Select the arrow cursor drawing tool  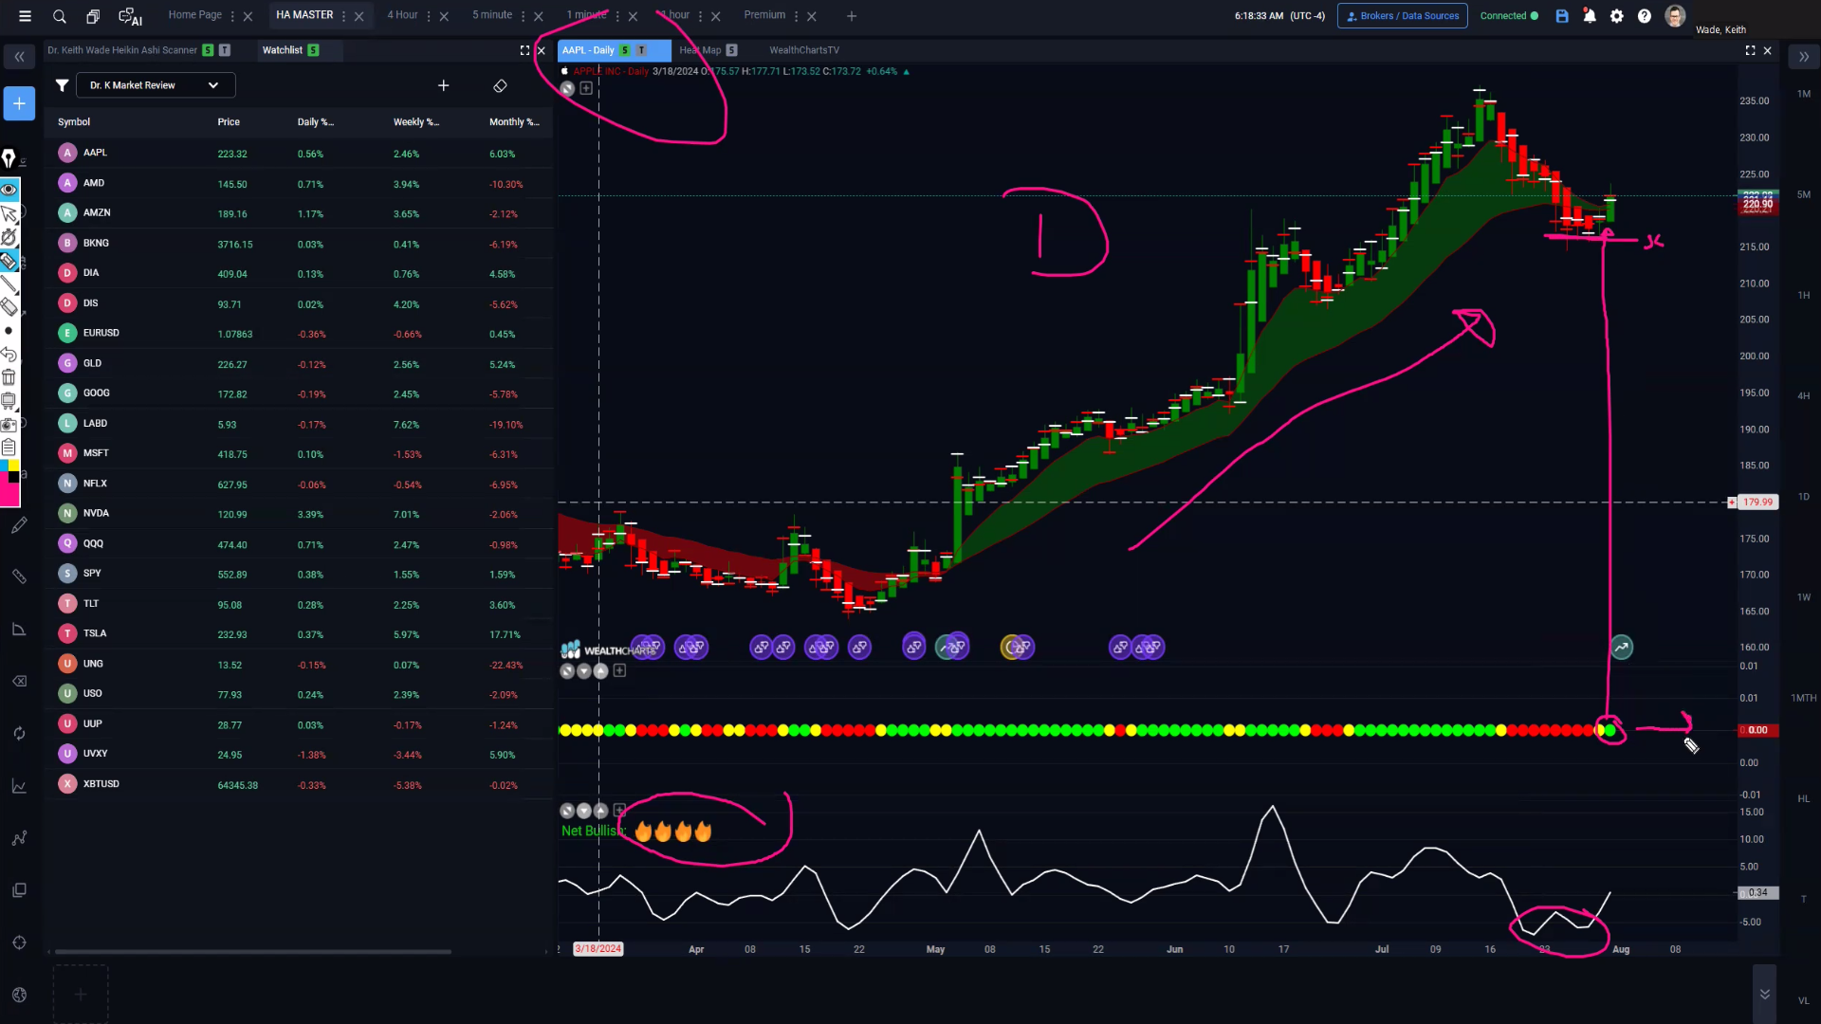9,213
